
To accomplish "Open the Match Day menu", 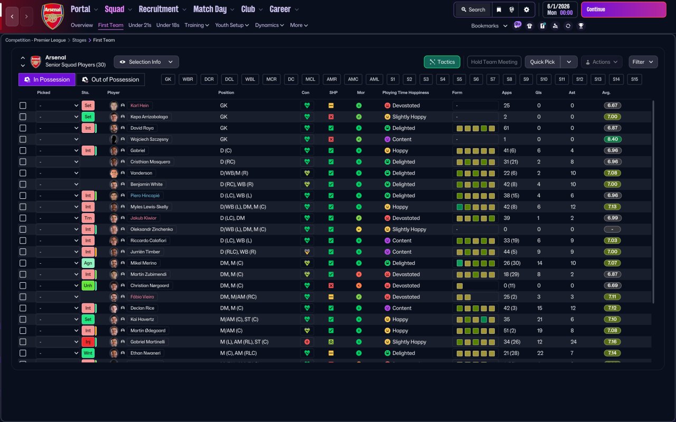I will click(213, 9).
